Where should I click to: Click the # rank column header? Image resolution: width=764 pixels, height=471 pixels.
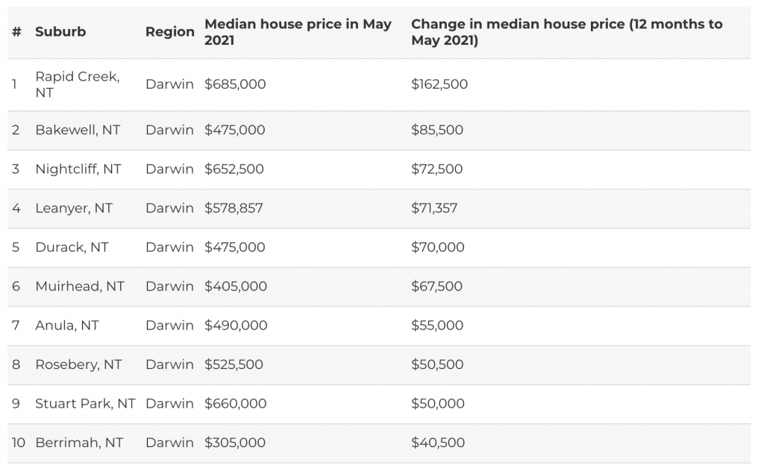coord(16,31)
